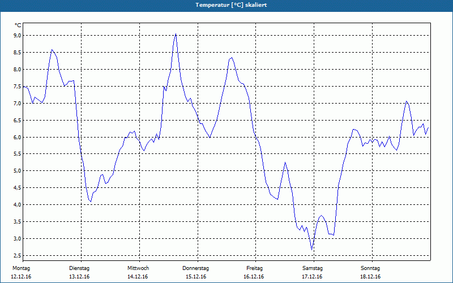The image size is (453, 283).
Task: Click the date 13.12.16
Action: [79, 277]
